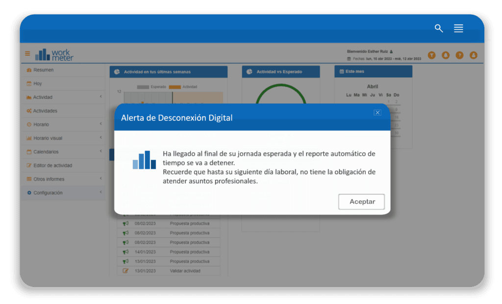
Task: Open the Hoy menu item
Action: tap(63, 84)
